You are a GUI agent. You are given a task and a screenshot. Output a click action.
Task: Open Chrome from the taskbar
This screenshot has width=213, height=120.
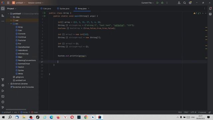[86, 117]
